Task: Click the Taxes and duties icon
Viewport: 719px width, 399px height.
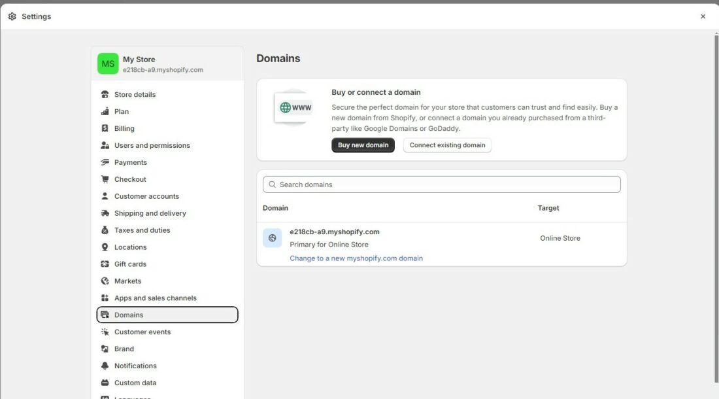Action: pos(105,230)
